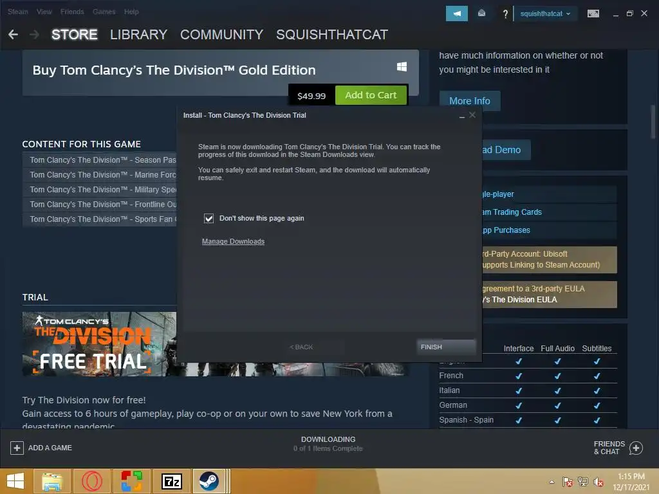
Task: Open the squishthatcat account dropdown
Action: (x=545, y=14)
